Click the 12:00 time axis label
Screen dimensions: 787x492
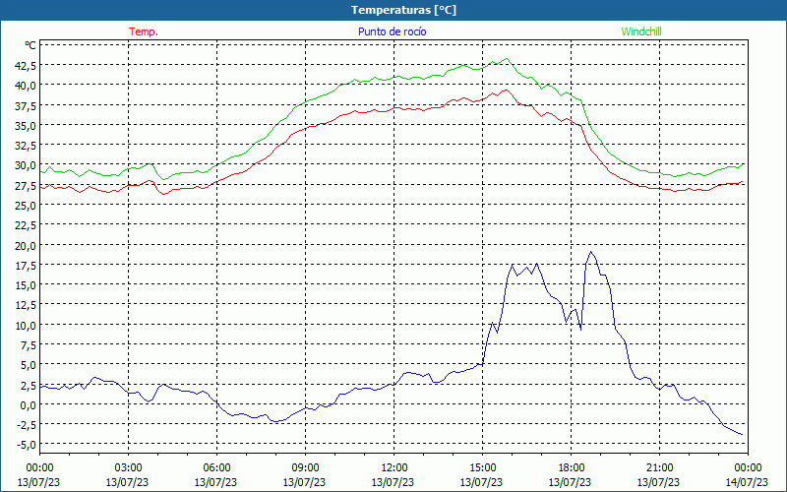pos(394,468)
